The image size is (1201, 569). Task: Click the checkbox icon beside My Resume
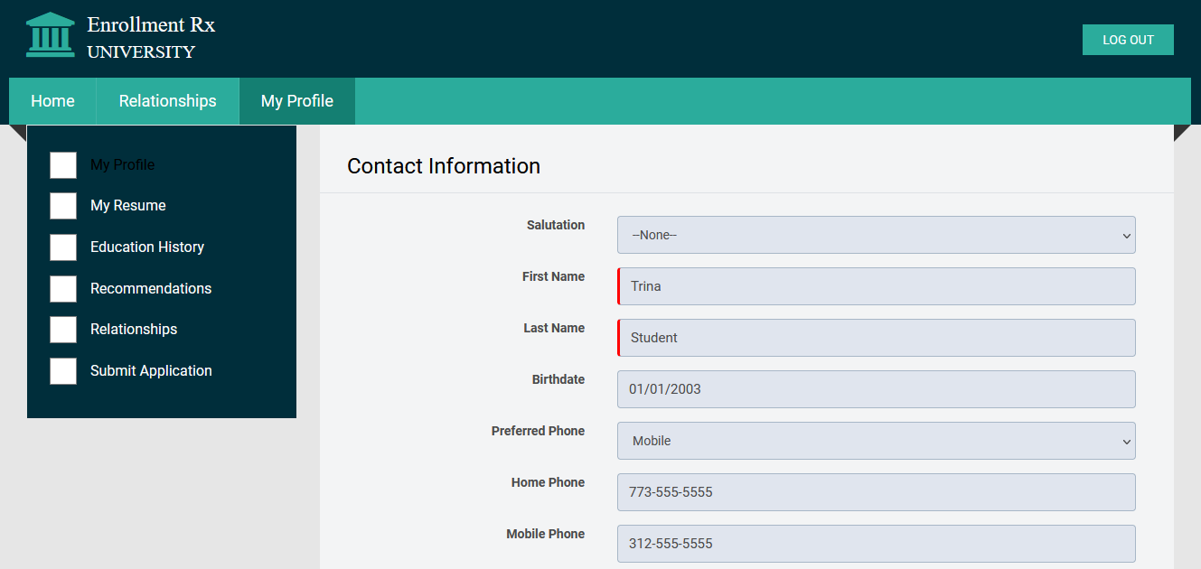pos(63,206)
